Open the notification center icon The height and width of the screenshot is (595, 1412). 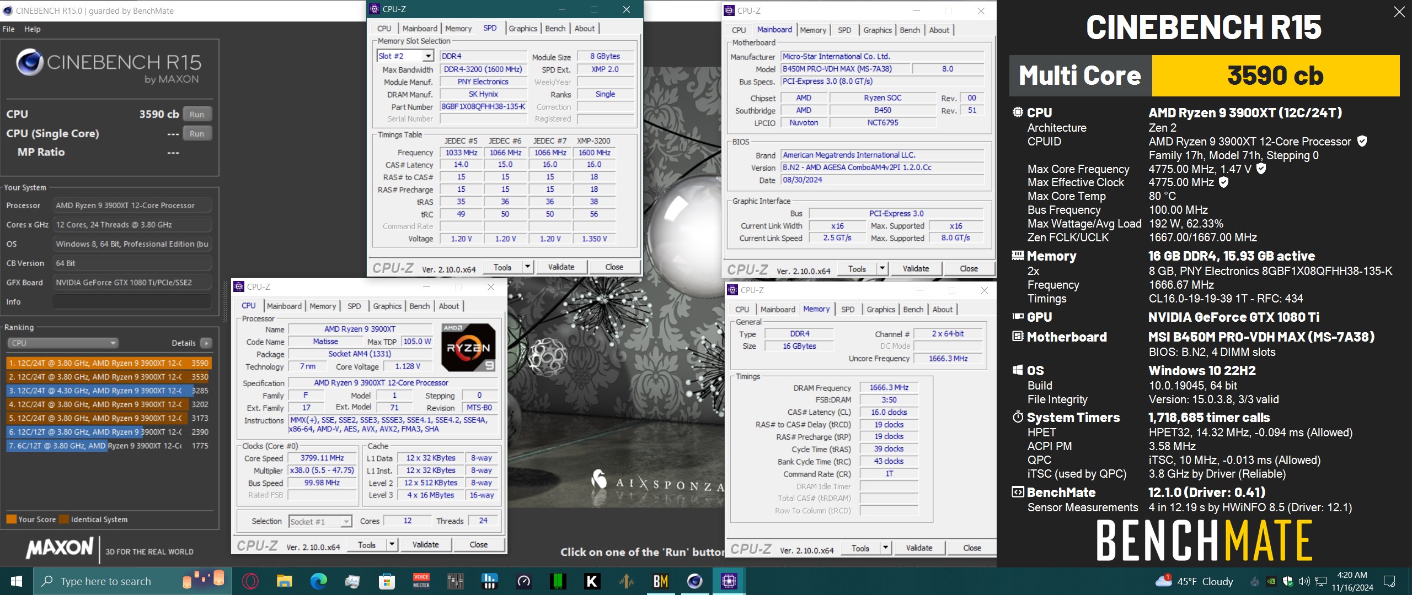click(x=1390, y=581)
